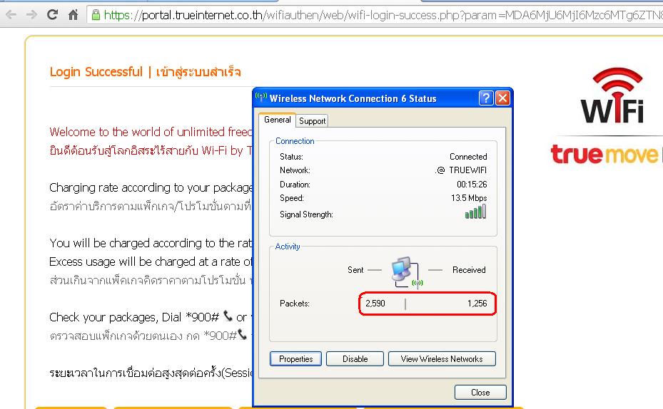Select the '.@ TRUEWIFI' network name

click(x=461, y=170)
